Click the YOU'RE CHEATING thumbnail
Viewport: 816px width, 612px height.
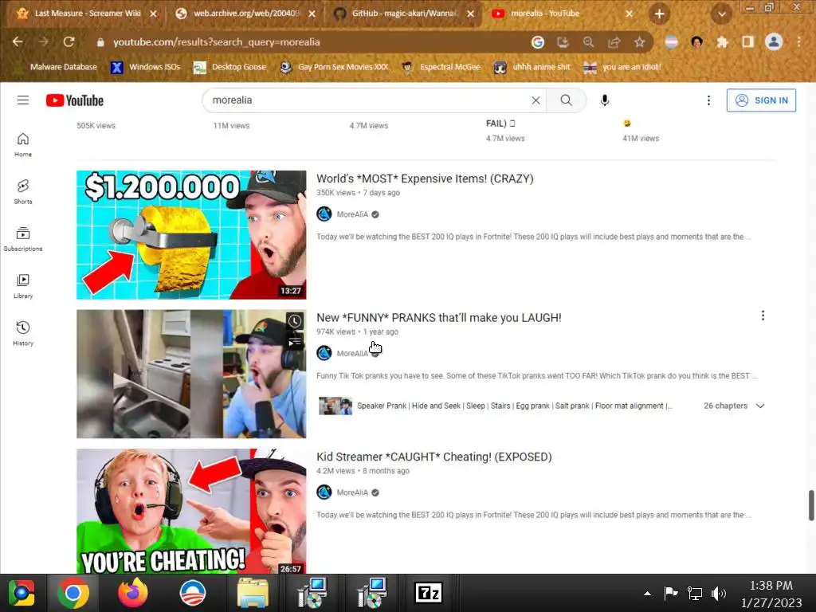[191, 511]
